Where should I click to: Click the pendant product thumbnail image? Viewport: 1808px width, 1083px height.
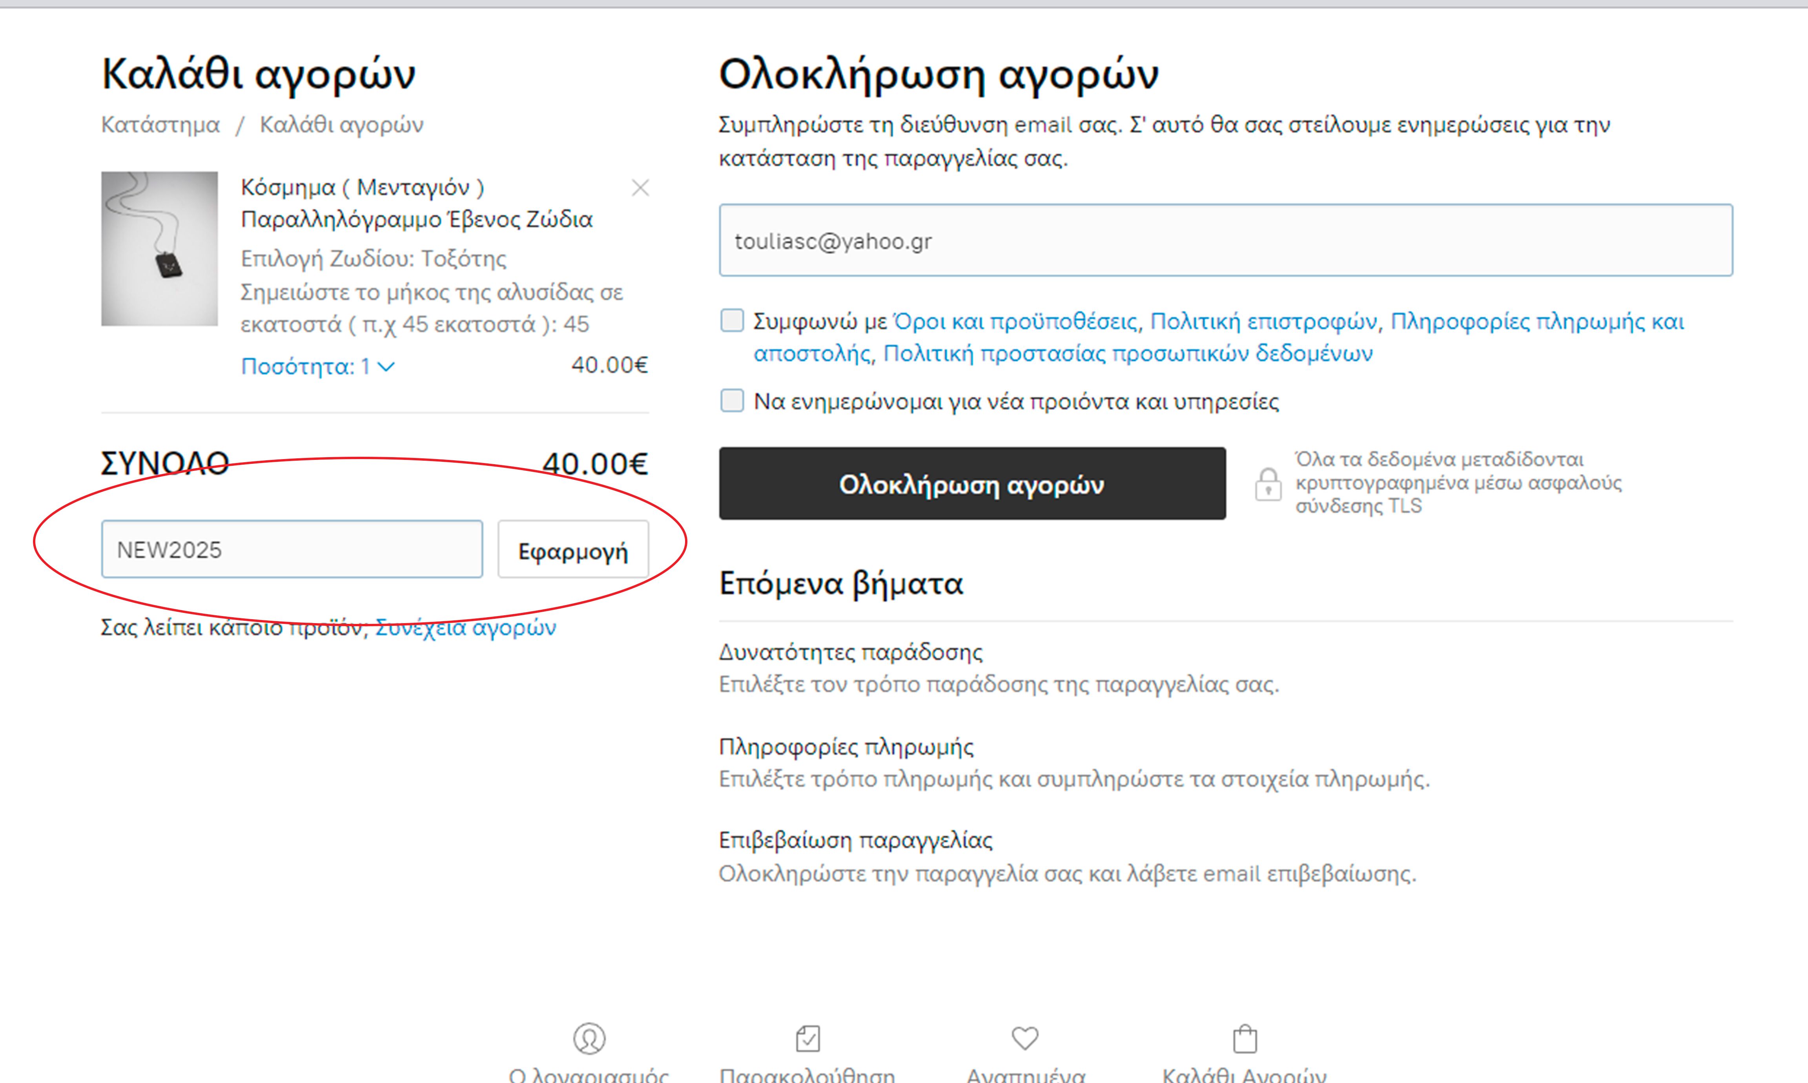click(x=159, y=248)
